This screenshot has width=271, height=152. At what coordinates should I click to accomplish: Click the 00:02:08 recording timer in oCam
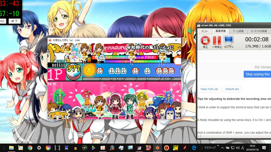point(257,39)
